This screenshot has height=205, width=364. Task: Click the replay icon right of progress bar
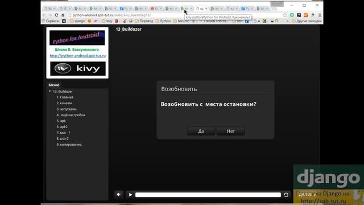click(x=286, y=195)
